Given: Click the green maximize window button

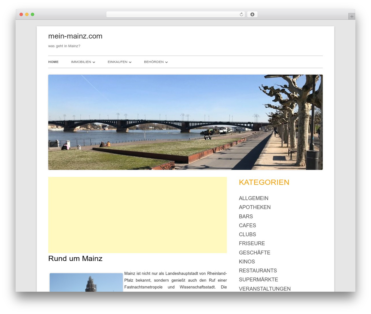Looking at the screenshot, I should [x=32, y=14].
